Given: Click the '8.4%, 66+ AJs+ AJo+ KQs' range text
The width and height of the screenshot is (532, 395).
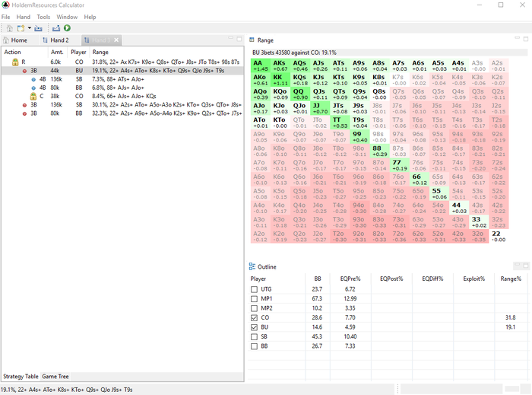Looking at the screenshot, I should (124, 97).
